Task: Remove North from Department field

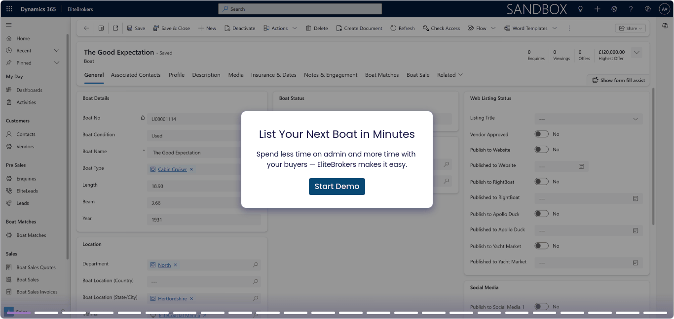Action: (175, 265)
